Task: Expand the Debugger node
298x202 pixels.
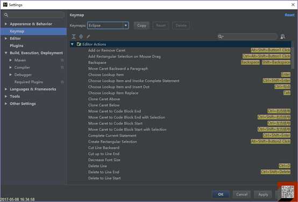Action: 11,75
